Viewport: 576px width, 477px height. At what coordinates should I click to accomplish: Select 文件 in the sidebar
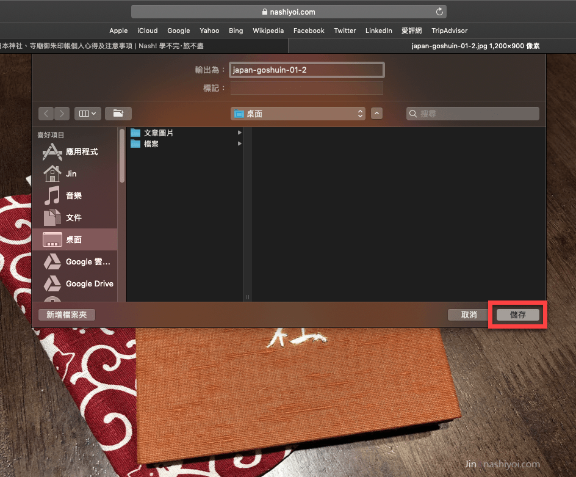75,217
